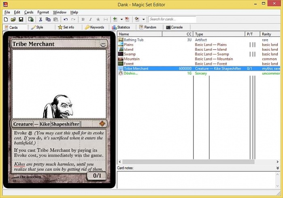
Task: Click the export set toolbar icon
Action: 31,19
